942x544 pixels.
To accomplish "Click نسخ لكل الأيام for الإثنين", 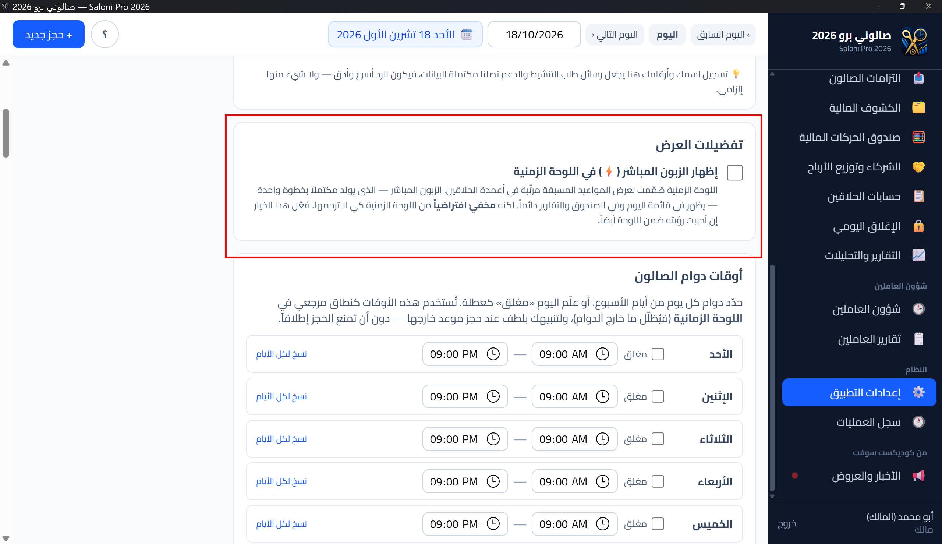I will pos(281,396).
